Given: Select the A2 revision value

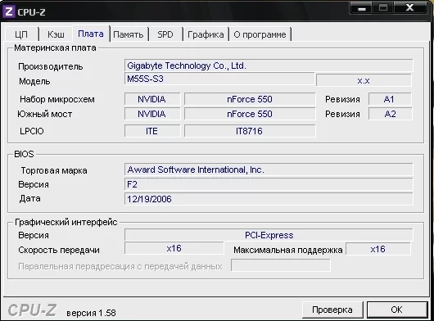Looking at the screenshot, I should pos(390,114).
